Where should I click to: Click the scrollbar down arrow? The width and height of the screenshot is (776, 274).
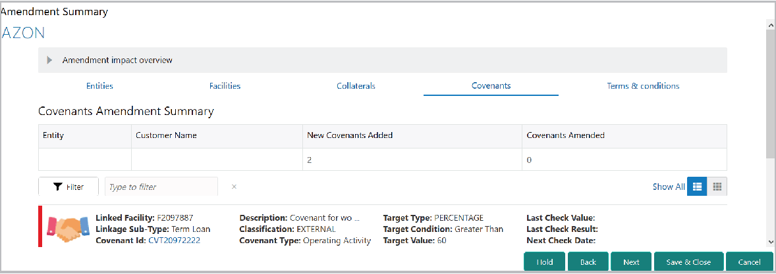pyautogui.click(x=770, y=242)
